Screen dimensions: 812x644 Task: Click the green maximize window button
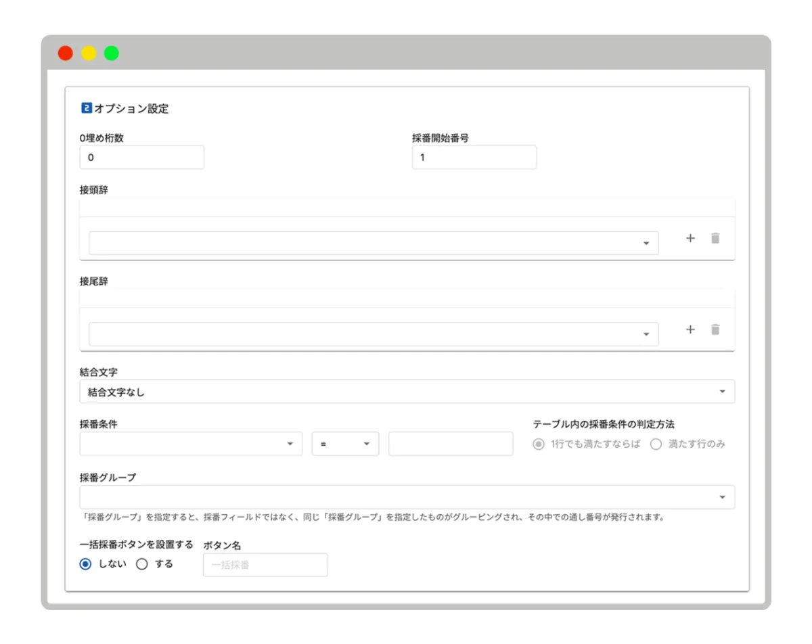(x=112, y=53)
